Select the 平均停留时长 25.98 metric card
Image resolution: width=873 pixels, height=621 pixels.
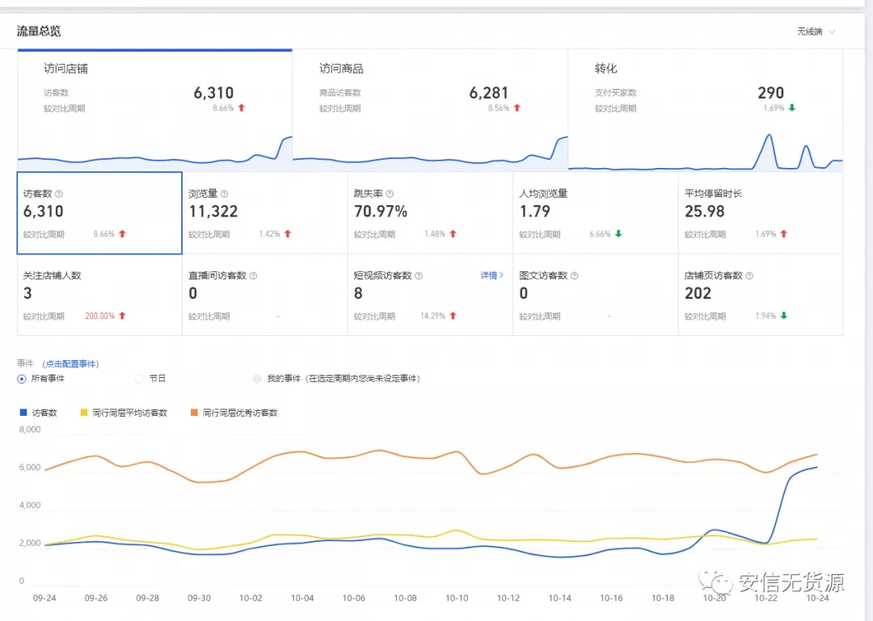tap(761, 213)
